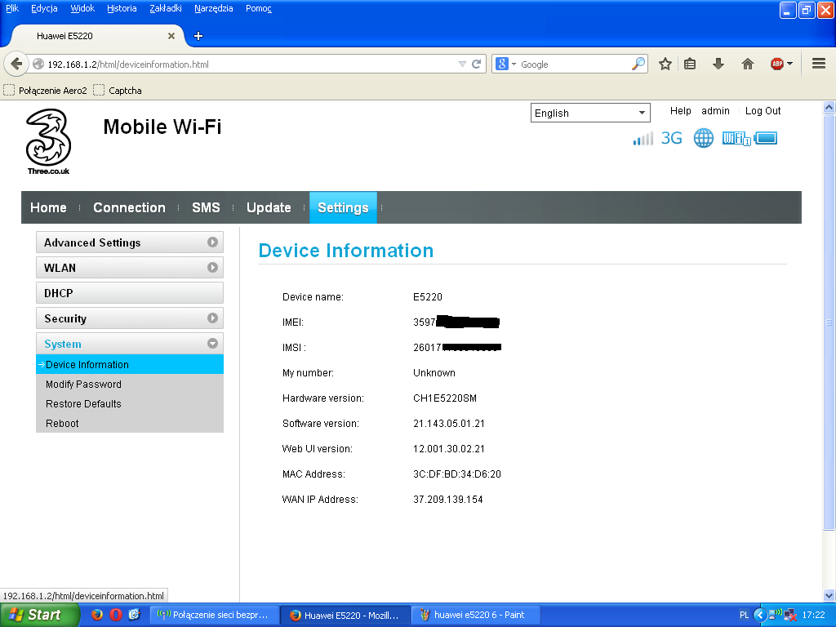Viewport: 836px width, 627px height.
Task: Click the Log Out link
Action: pyautogui.click(x=763, y=111)
